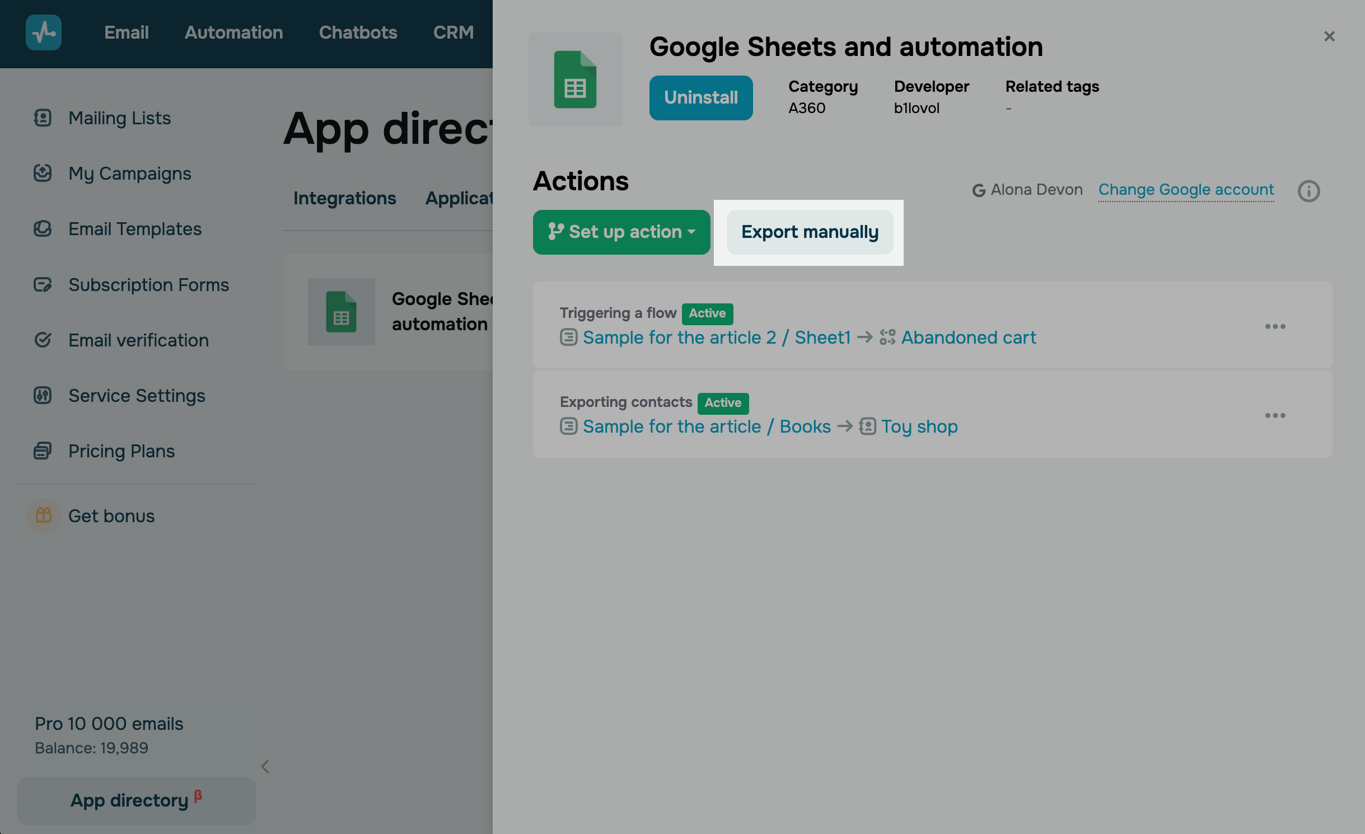Open three-dot menu for Triggering a flow

click(x=1275, y=326)
